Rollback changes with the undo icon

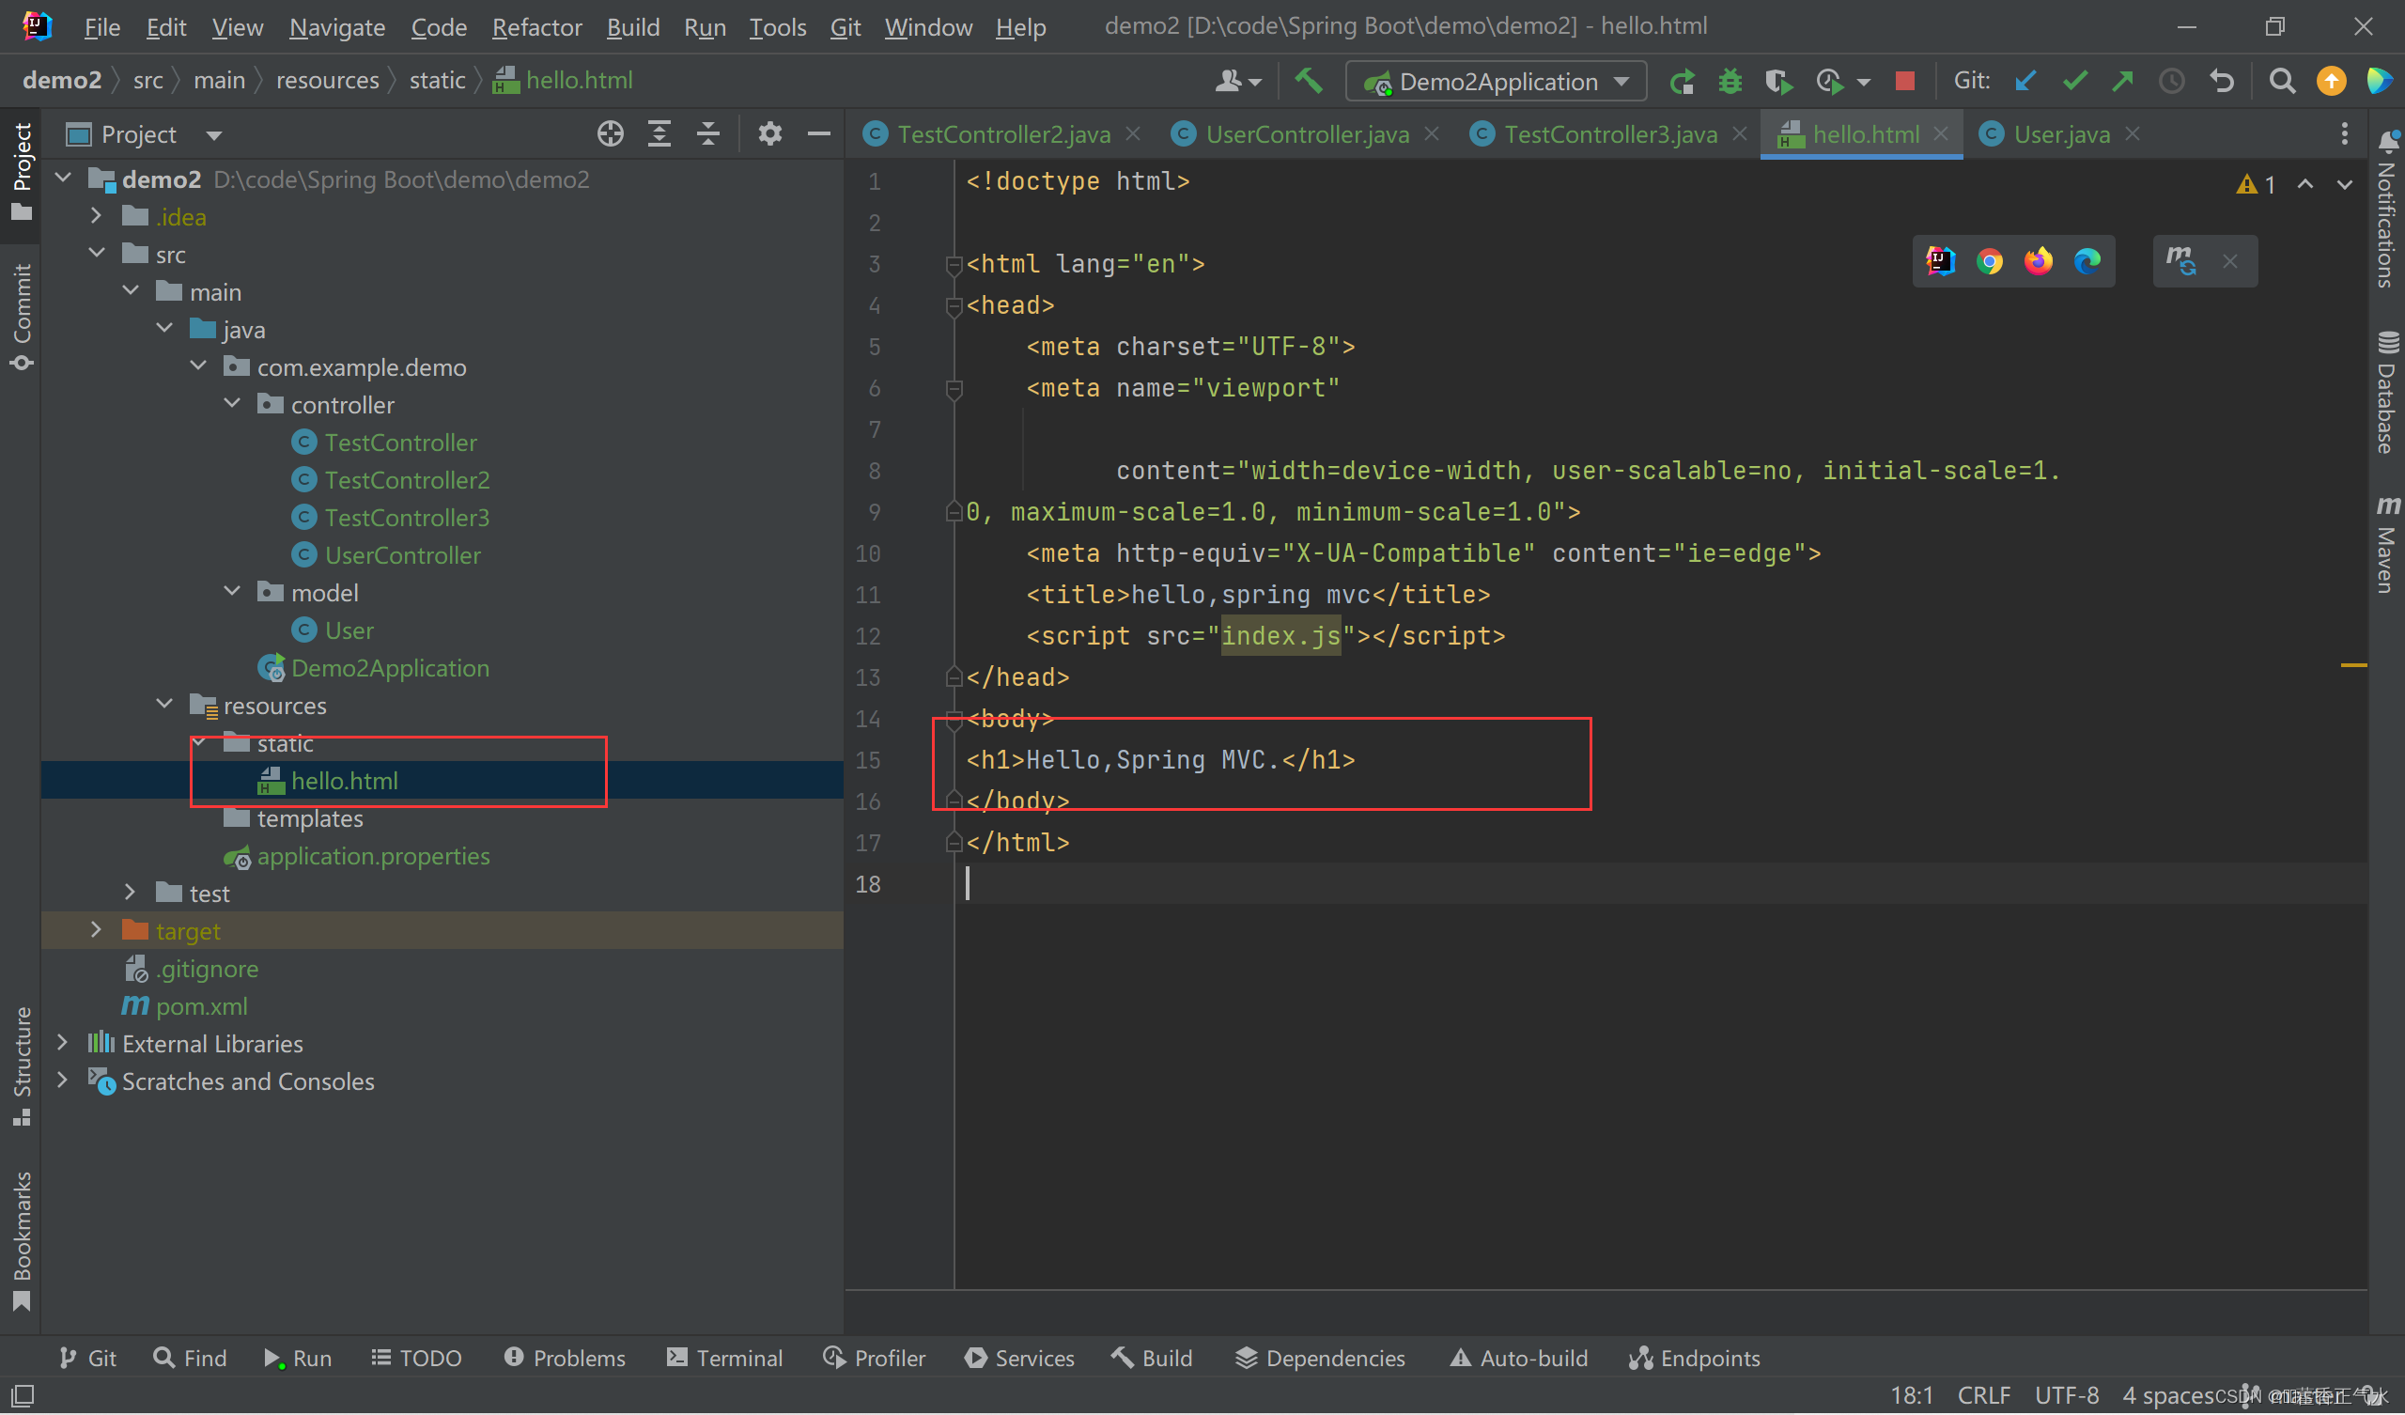click(2222, 81)
